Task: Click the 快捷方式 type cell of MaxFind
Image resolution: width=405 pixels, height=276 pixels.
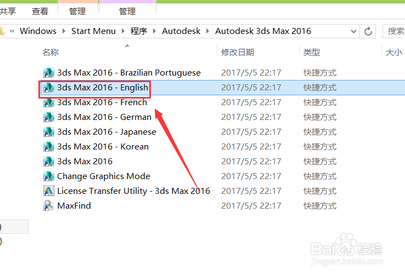Action: click(x=320, y=206)
